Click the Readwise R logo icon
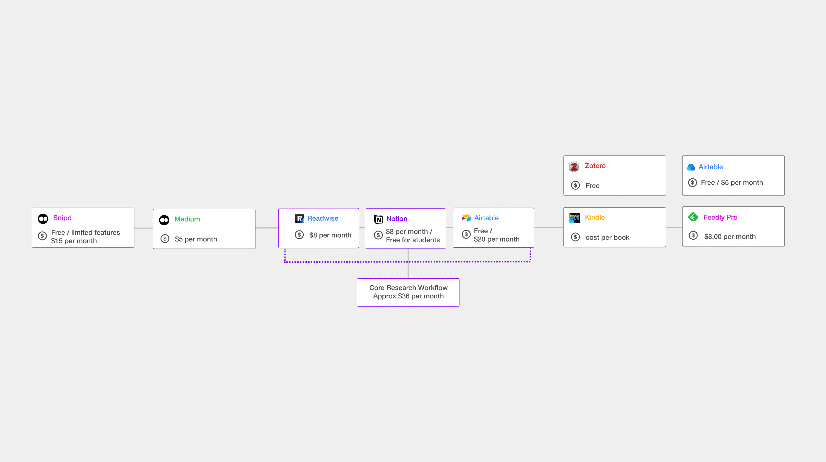 tap(299, 218)
